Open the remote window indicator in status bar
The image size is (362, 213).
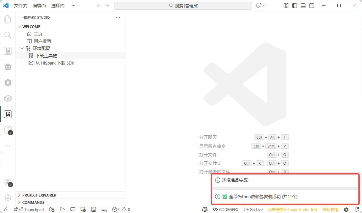[5, 209]
